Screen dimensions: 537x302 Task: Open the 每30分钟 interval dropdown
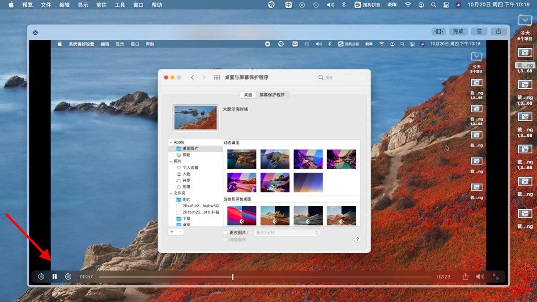pos(286,232)
